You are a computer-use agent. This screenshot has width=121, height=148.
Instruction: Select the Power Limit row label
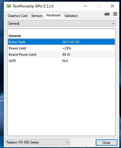(18, 48)
